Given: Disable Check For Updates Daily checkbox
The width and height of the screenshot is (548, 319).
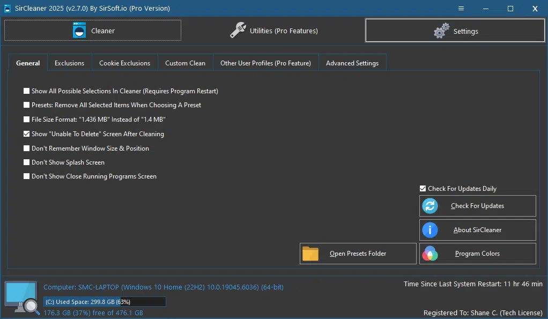Looking at the screenshot, I should tap(423, 189).
